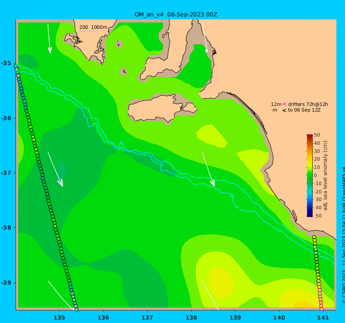Click the '0' tick label on the colorbar

point(316,175)
